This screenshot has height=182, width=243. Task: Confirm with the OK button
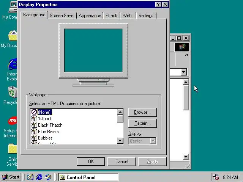[91, 162]
